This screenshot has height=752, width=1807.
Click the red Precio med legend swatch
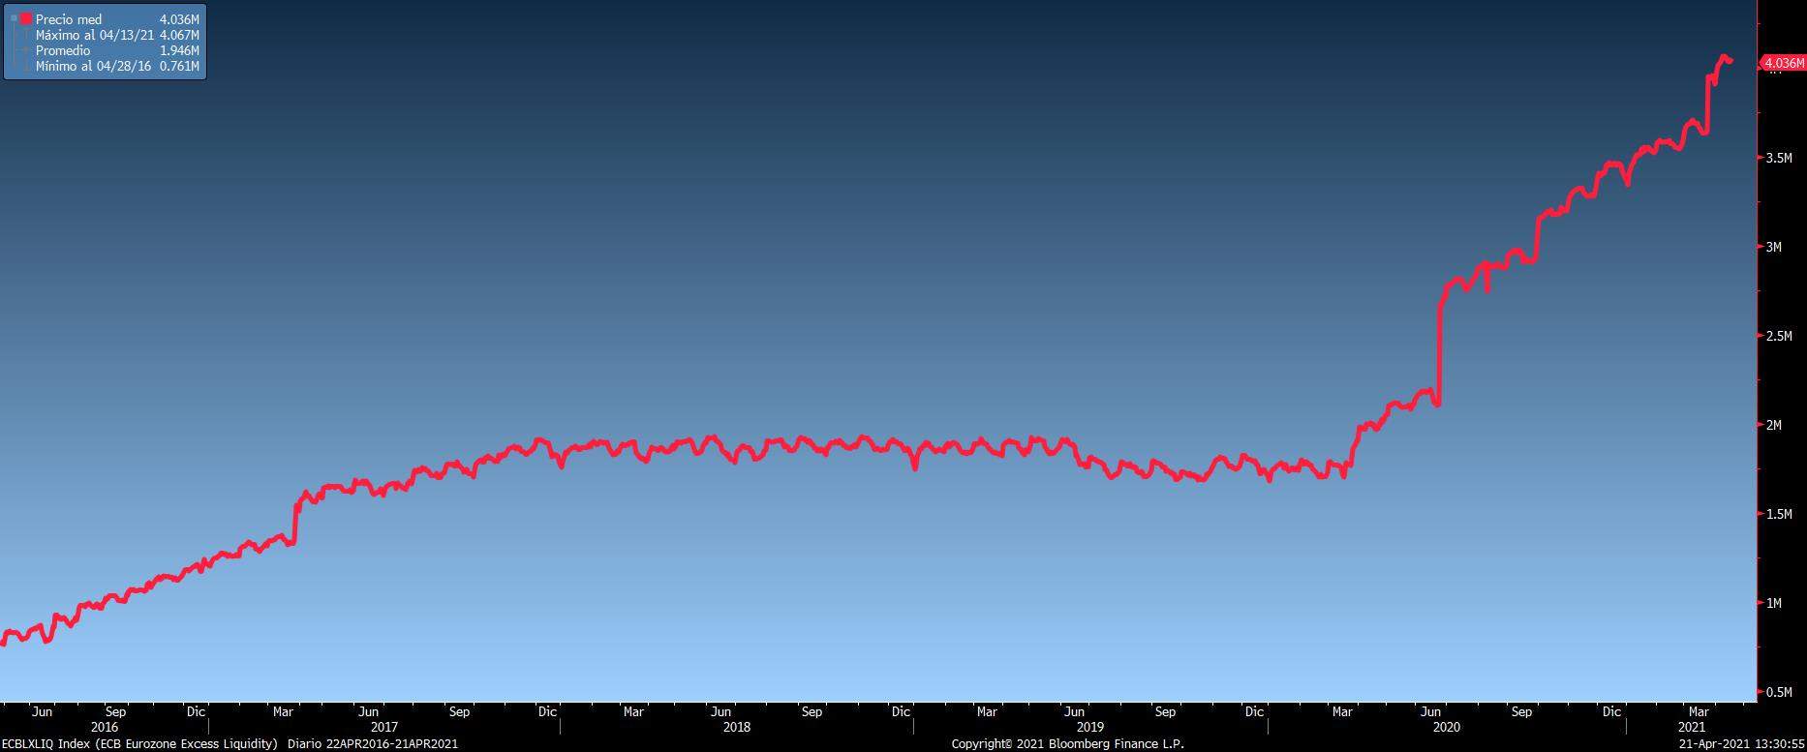(25, 19)
